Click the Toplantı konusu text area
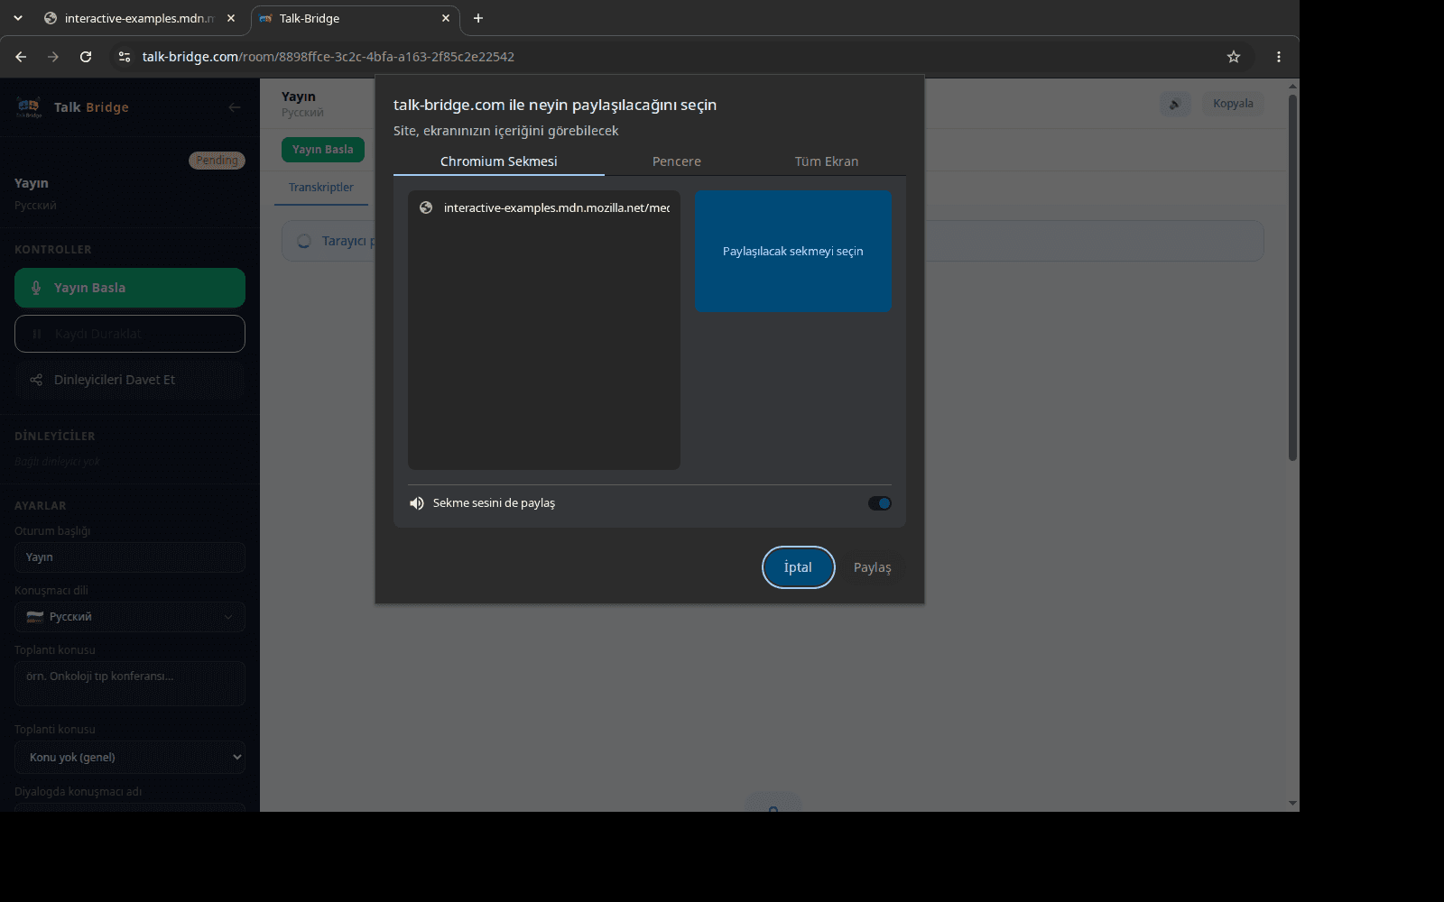The height and width of the screenshot is (902, 1444). [x=130, y=684]
